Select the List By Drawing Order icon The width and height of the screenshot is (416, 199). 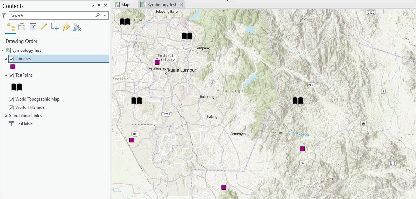coord(11,27)
